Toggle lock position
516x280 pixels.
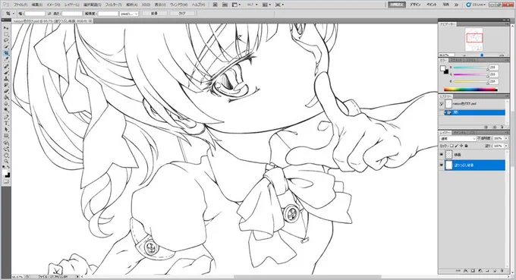click(x=461, y=146)
